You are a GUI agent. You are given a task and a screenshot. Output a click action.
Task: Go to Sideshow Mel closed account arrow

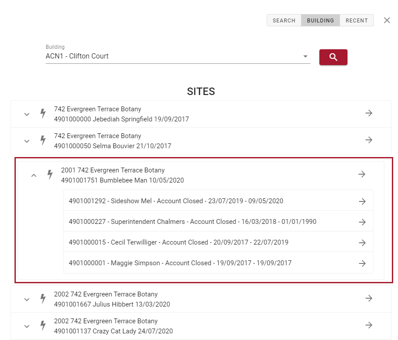362,201
